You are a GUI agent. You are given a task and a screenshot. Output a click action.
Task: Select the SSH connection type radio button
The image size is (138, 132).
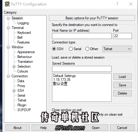(54, 49)
